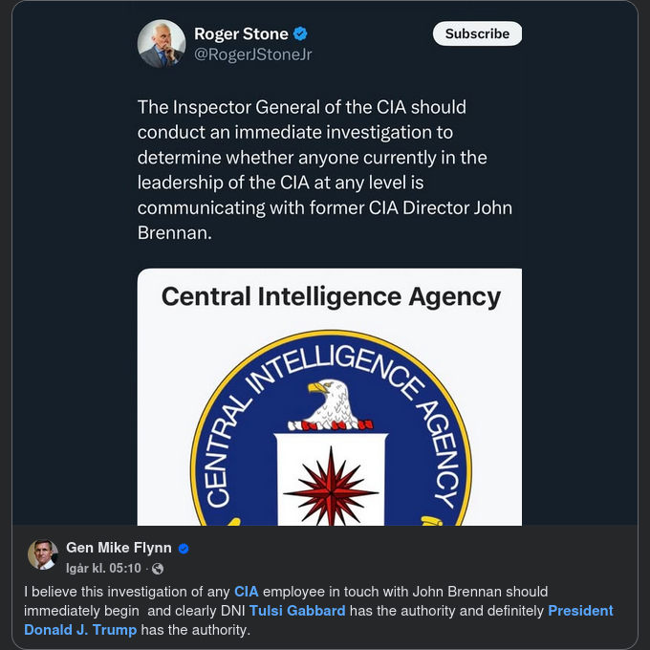Open the Tulsi Gabbard tagged link
The width and height of the screenshot is (650, 650).
(x=297, y=611)
